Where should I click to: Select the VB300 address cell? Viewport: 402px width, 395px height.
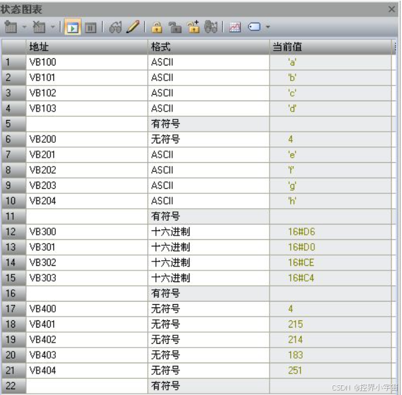[87, 232]
